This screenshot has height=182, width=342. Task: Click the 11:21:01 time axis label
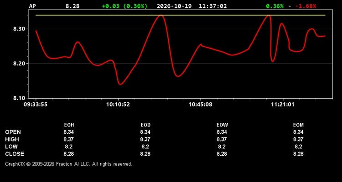pyautogui.click(x=283, y=105)
